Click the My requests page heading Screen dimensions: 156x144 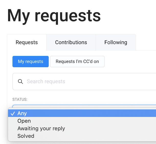click(x=54, y=15)
